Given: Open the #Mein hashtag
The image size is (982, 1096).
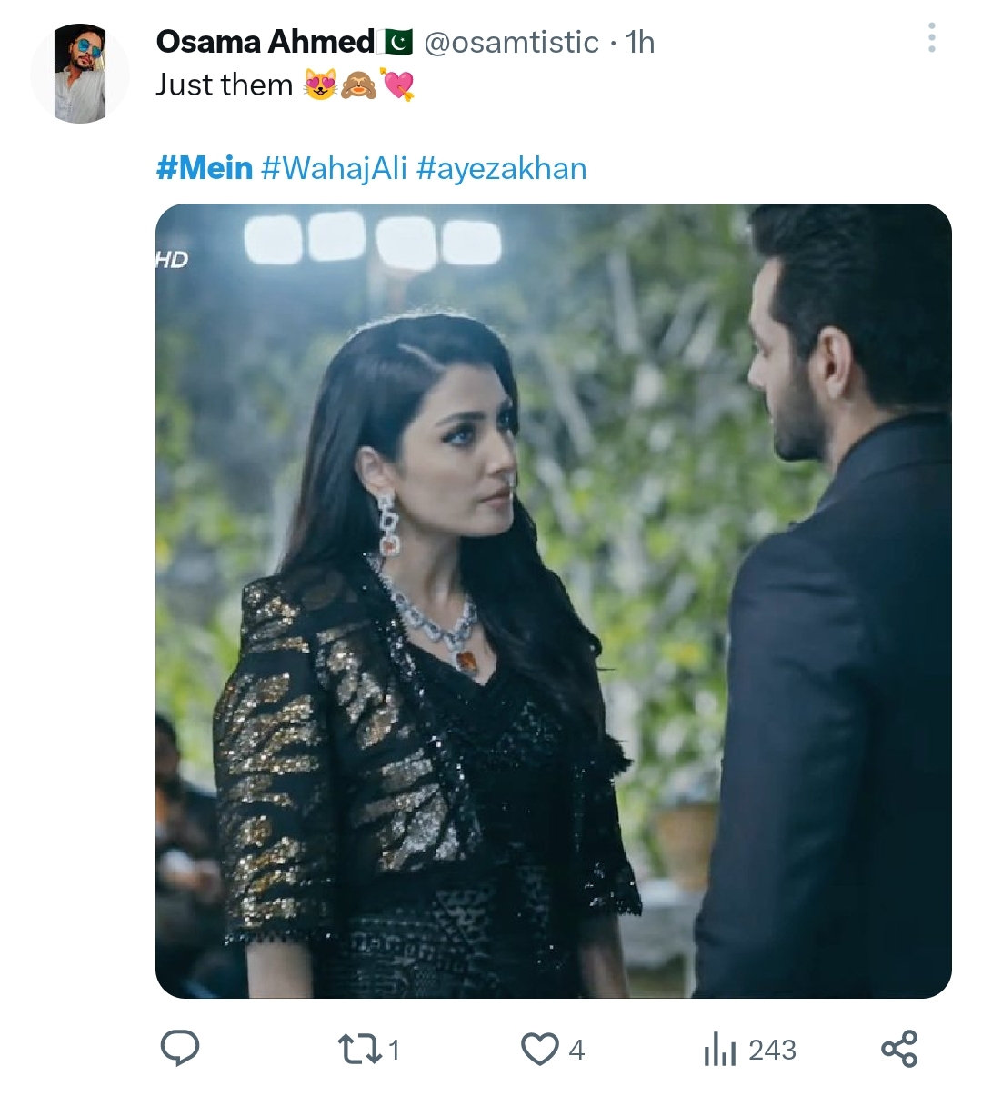Looking at the screenshot, I should pyautogui.click(x=205, y=168).
